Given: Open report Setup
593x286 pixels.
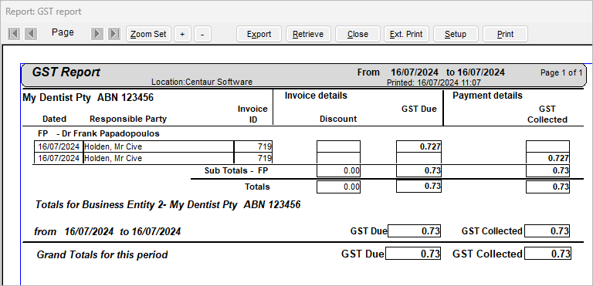Looking at the screenshot, I should [x=456, y=34].
